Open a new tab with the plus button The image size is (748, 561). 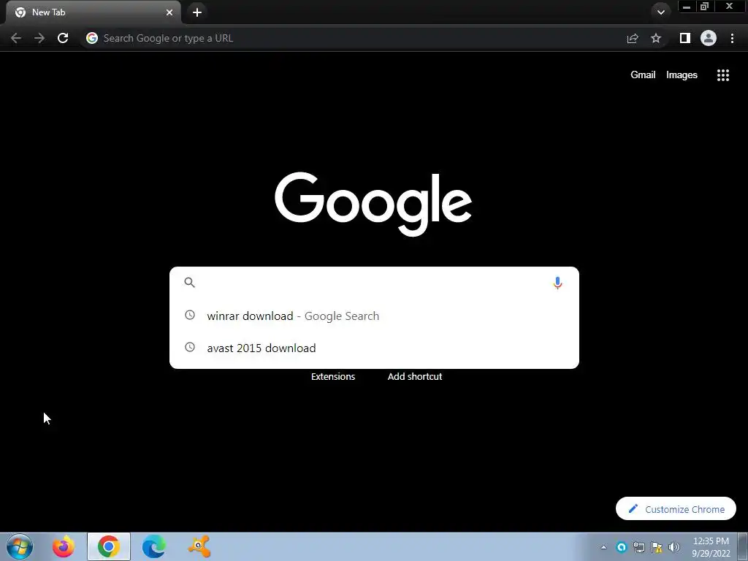[x=197, y=12]
